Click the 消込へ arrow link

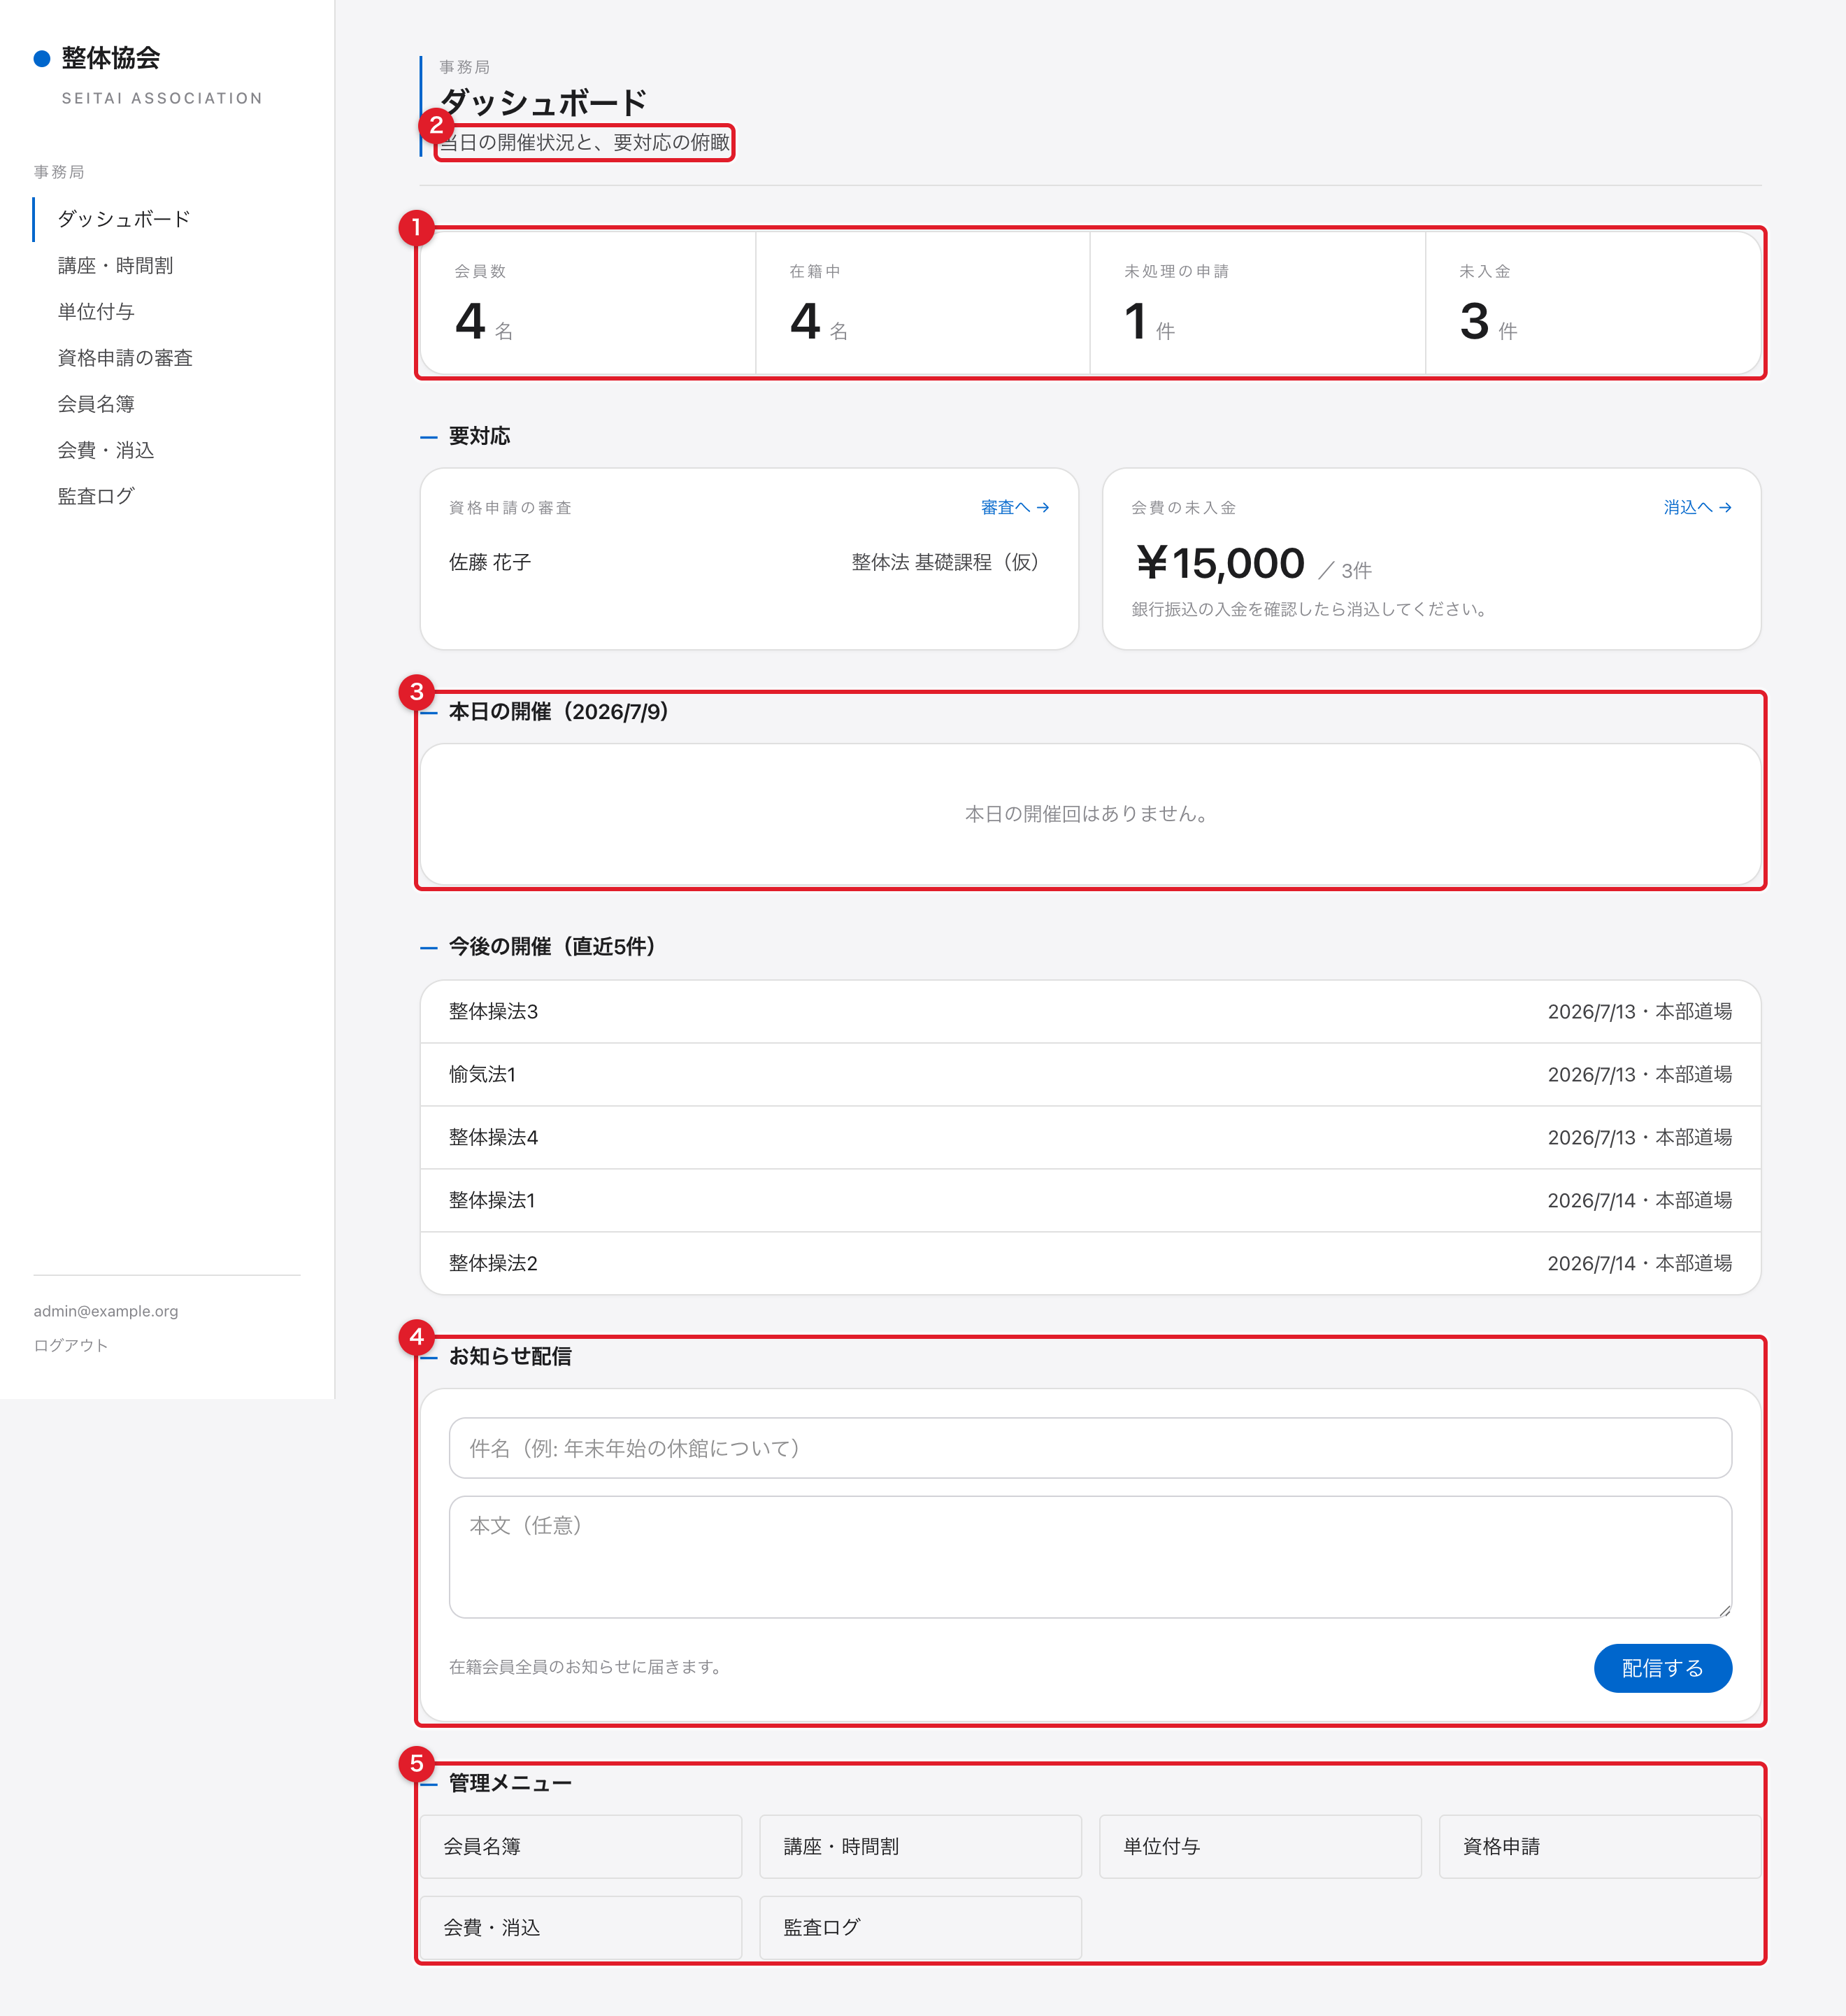(x=1697, y=507)
